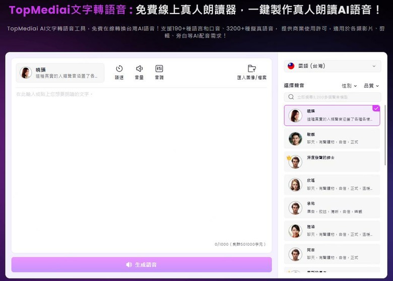Open the 音量 volume control

pos(139,72)
